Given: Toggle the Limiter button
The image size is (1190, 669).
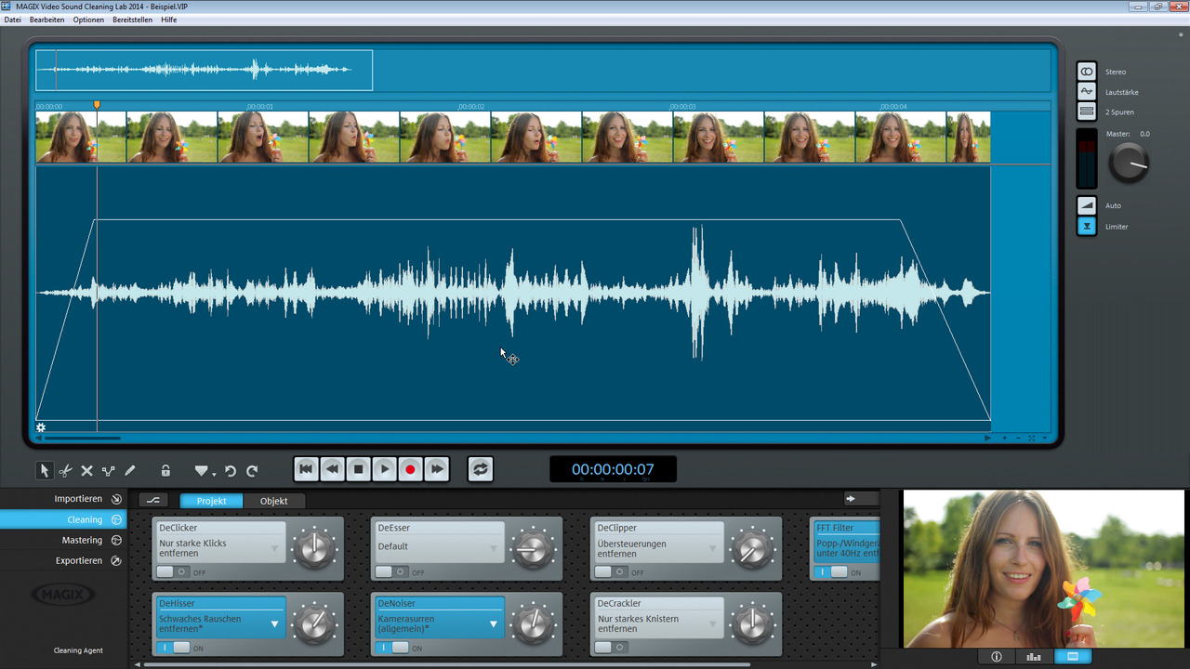Looking at the screenshot, I should 1087,226.
